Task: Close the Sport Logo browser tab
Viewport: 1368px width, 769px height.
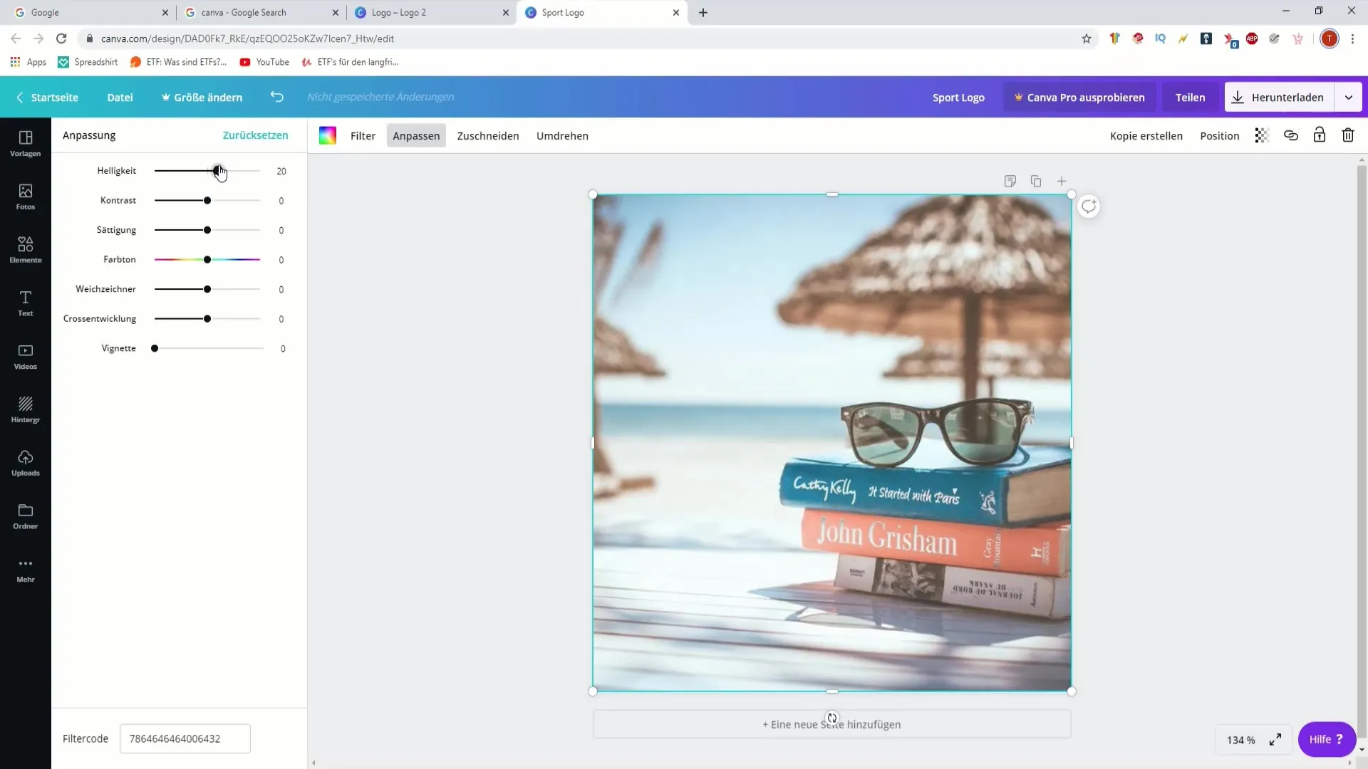Action: (676, 13)
